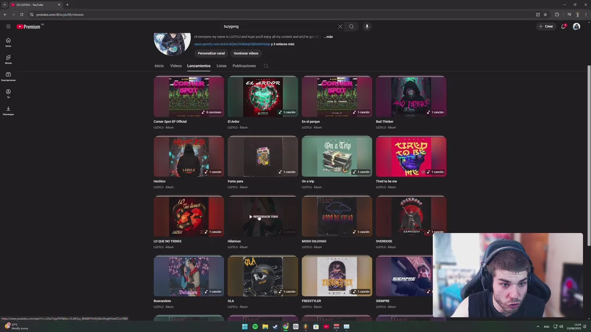Start voice search with microphone icon

tap(367, 26)
